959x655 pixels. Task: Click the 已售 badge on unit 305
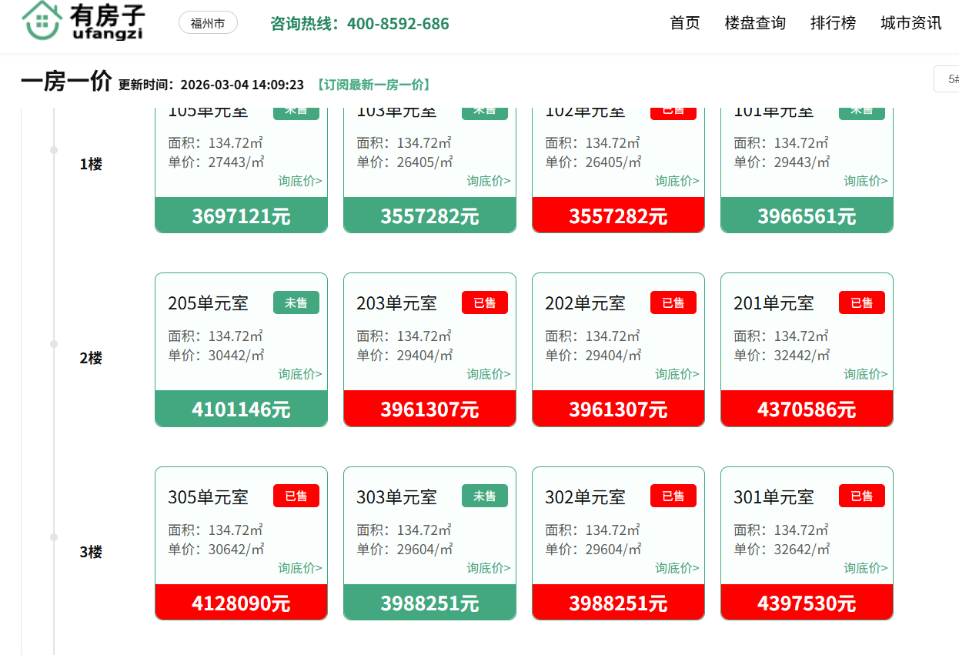point(296,496)
